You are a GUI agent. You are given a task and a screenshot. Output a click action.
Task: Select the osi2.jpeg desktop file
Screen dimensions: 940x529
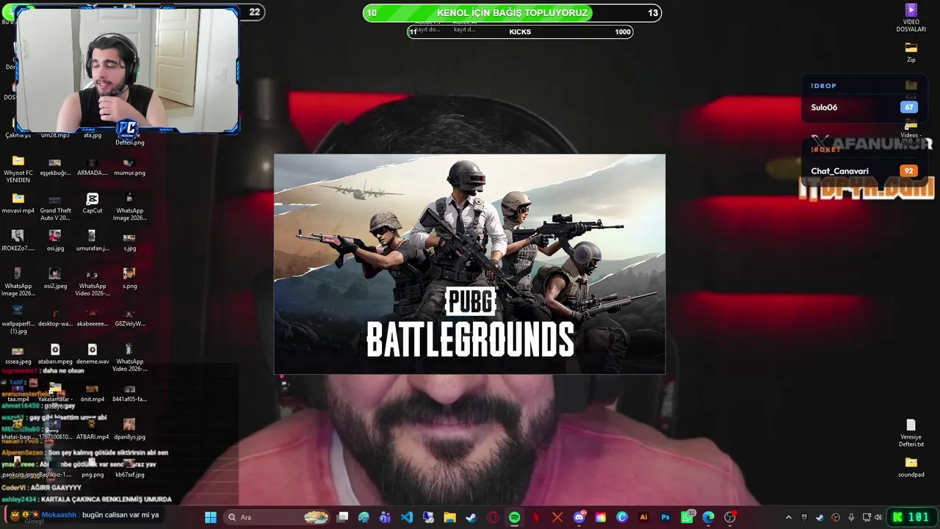[55, 278]
